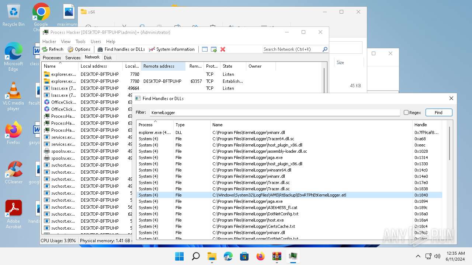This screenshot has height=265, width=472.
Task: Open Recycle Bin desktop icon
Action: [x=13, y=15]
